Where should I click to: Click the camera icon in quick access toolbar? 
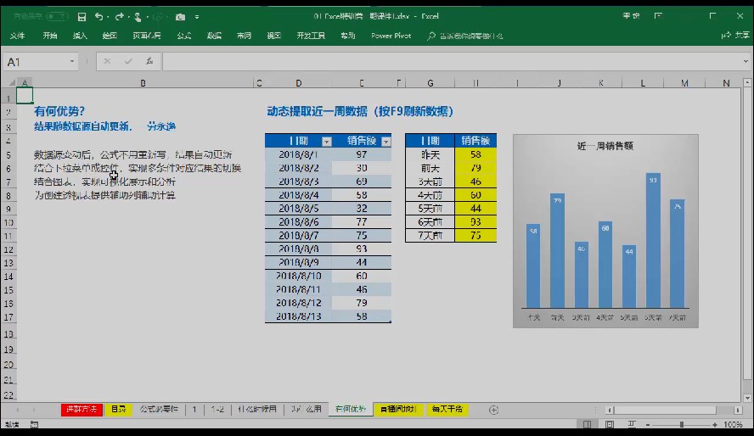pyautogui.click(x=180, y=17)
